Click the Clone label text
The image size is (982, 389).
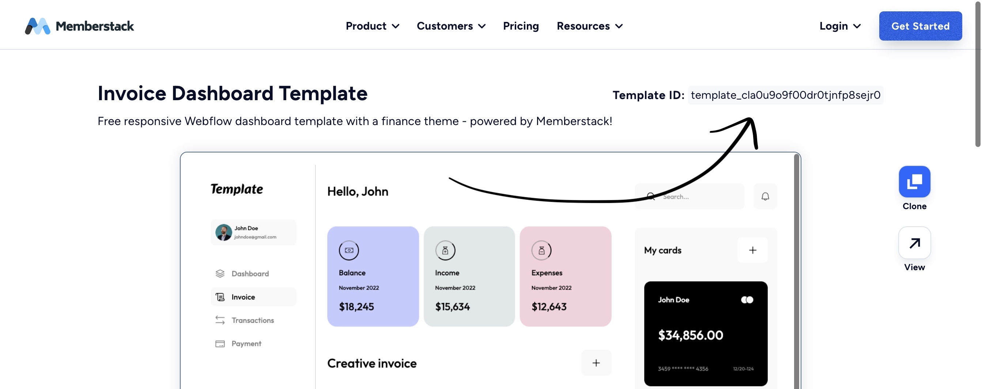(914, 206)
